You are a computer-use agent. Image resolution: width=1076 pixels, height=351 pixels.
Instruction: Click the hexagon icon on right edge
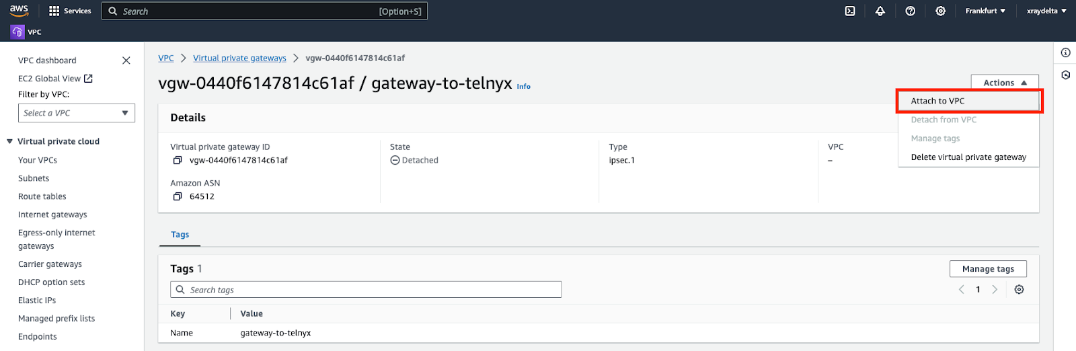coord(1065,75)
